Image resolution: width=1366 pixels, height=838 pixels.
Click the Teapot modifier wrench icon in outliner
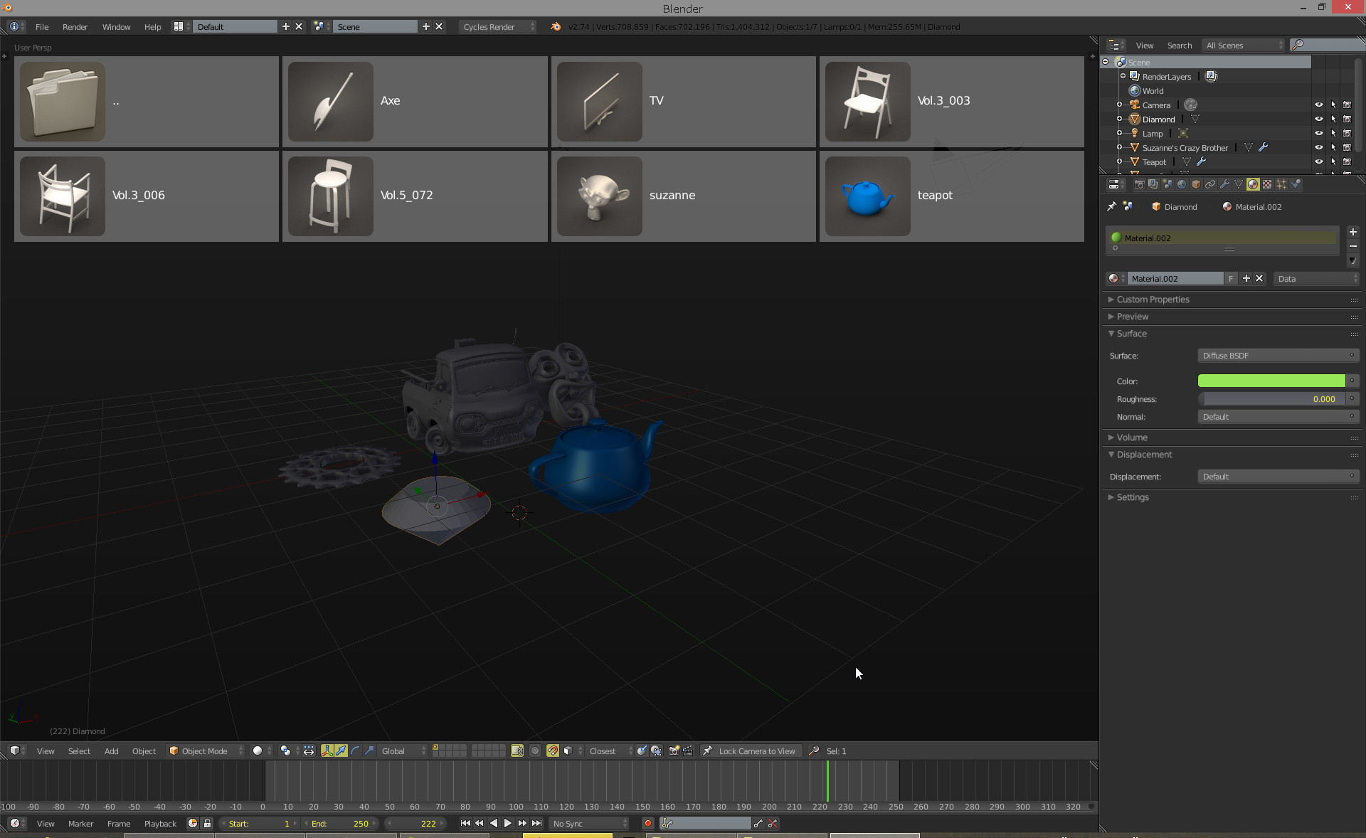tap(1202, 161)
